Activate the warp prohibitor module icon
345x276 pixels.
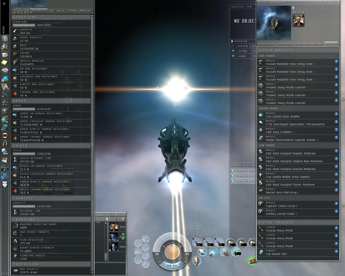point(224,252)
